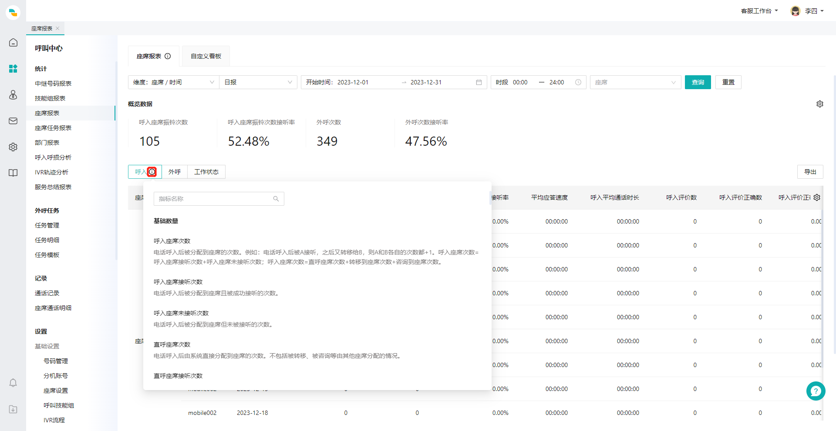Switch to 自定义看板 tab
The height and width of the screenshot is (431, 836).
206,56
